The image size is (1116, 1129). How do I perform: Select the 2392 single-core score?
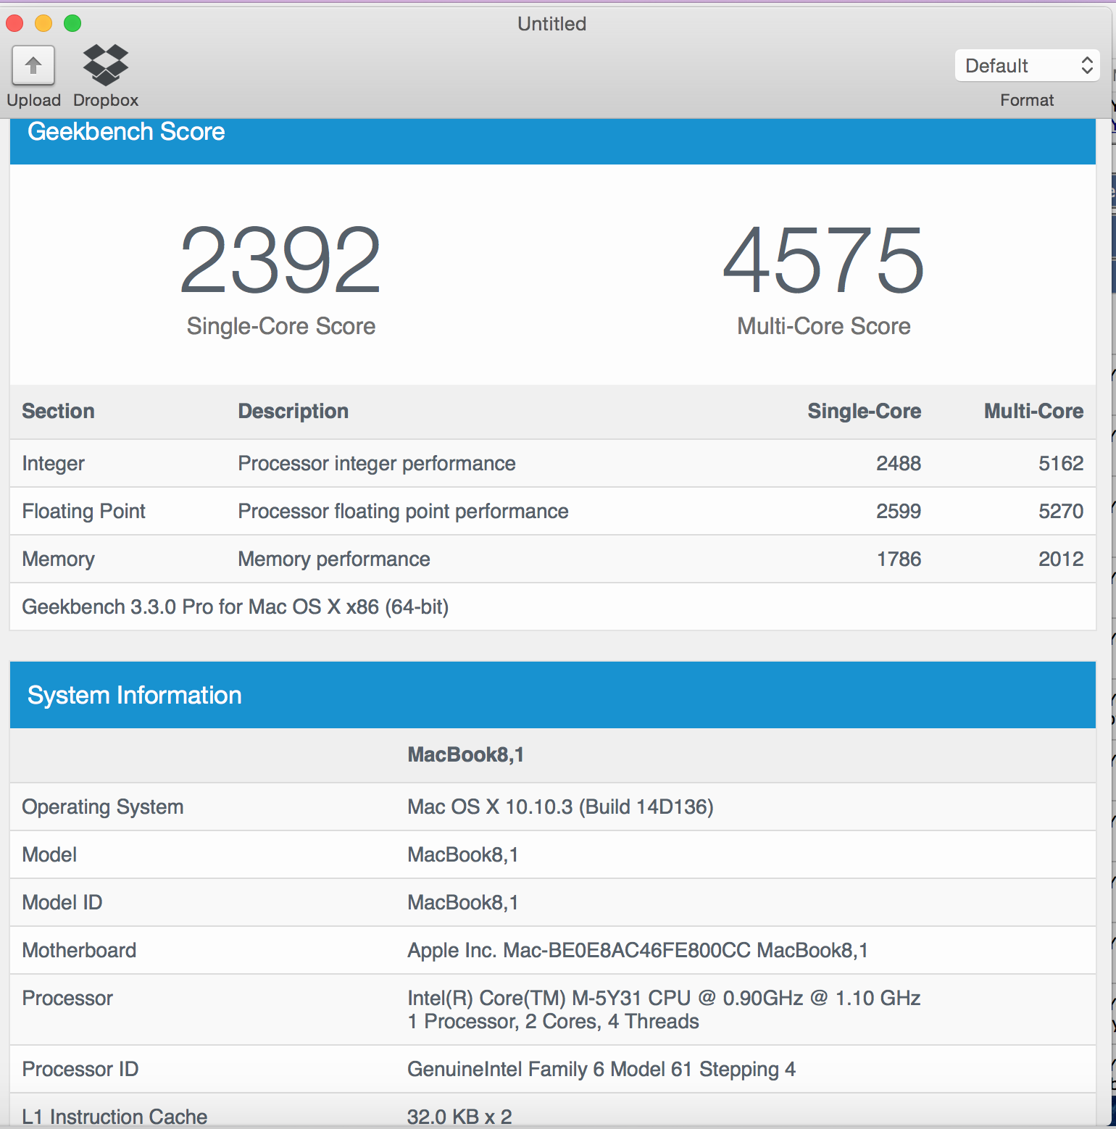[280, 259]
